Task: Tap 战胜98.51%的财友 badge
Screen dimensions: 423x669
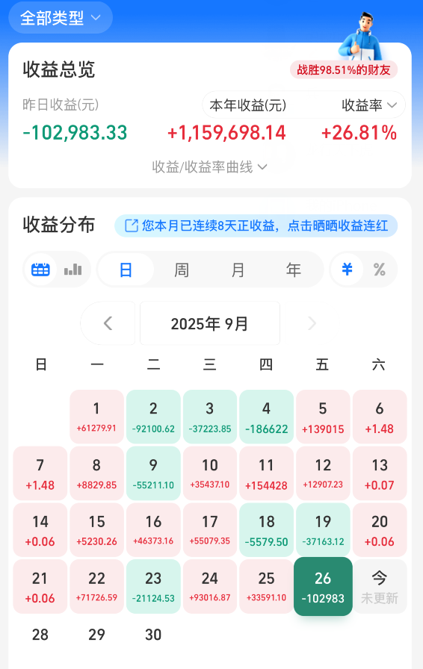Action: point(344,69)
